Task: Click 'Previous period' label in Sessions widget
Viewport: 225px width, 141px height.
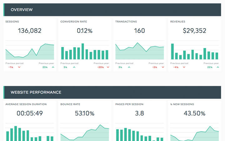Action: pyautogui.click(x=14, y=63)
